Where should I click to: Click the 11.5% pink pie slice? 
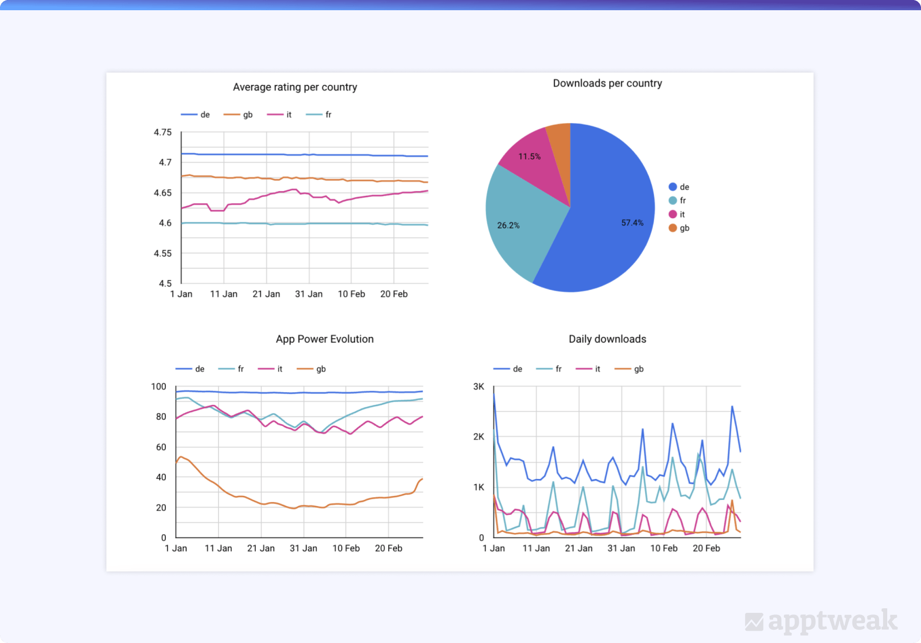pos(530,156)
